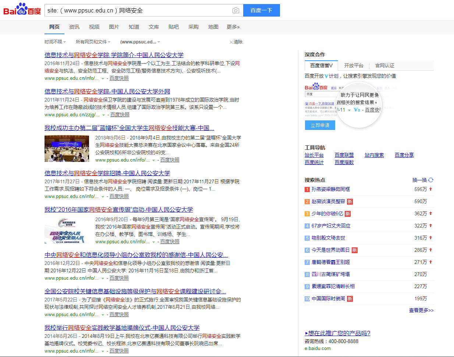The image size is (454, 357).
Task: Switch to the 地图 tab
Action: click(213, 27)
